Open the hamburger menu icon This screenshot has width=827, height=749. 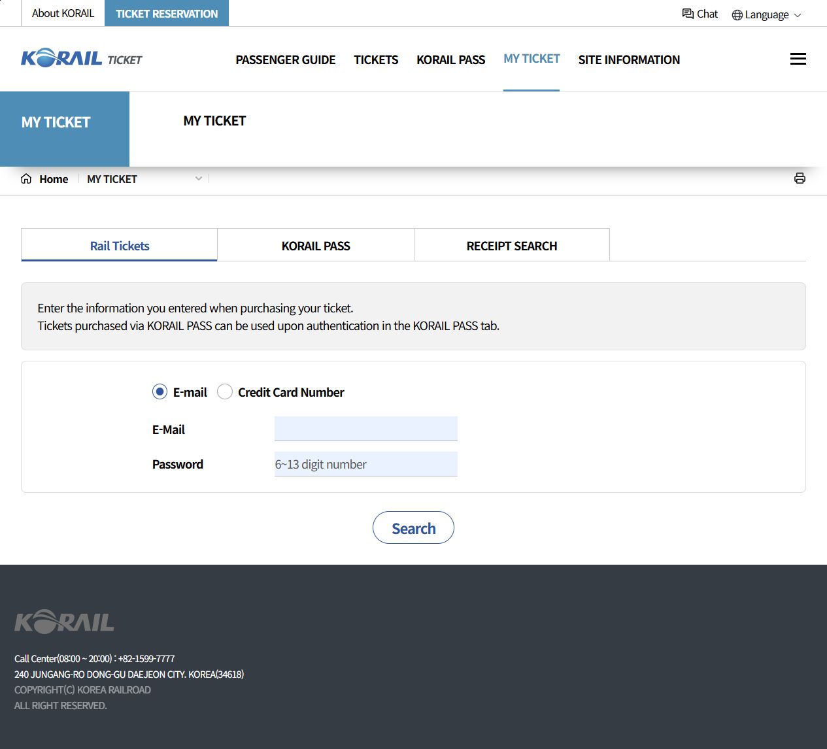pos(798,59)
